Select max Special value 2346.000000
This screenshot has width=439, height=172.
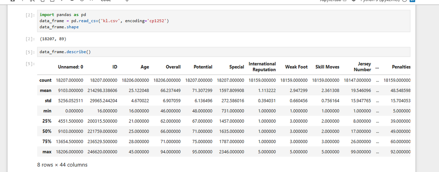(231, 152)
